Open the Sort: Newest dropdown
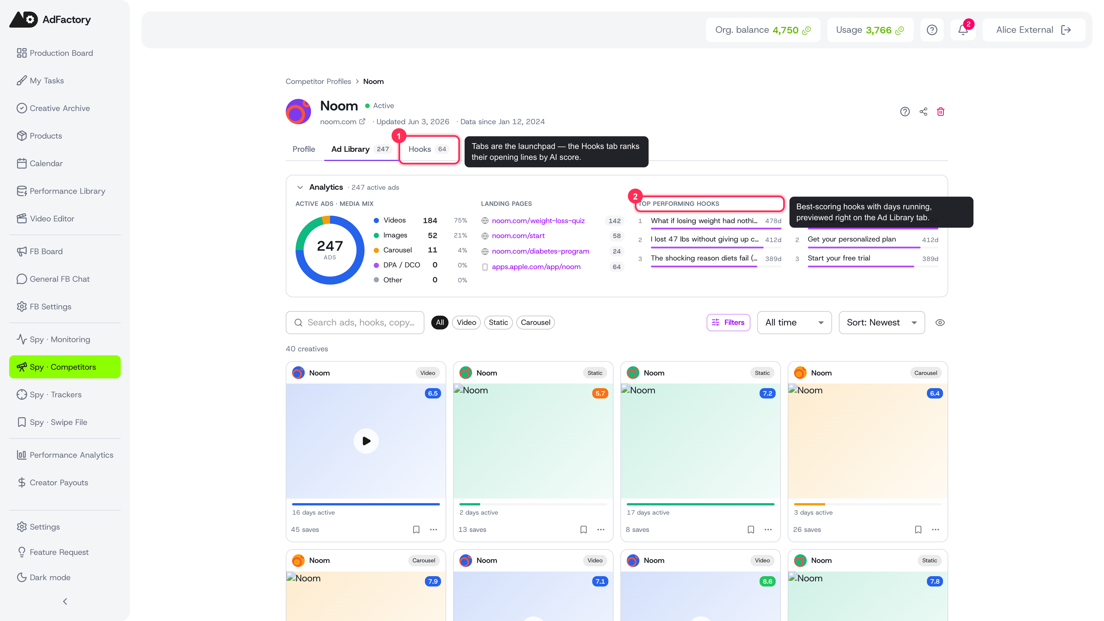Viewport: 1104px width, 621px height. (881, 322)
